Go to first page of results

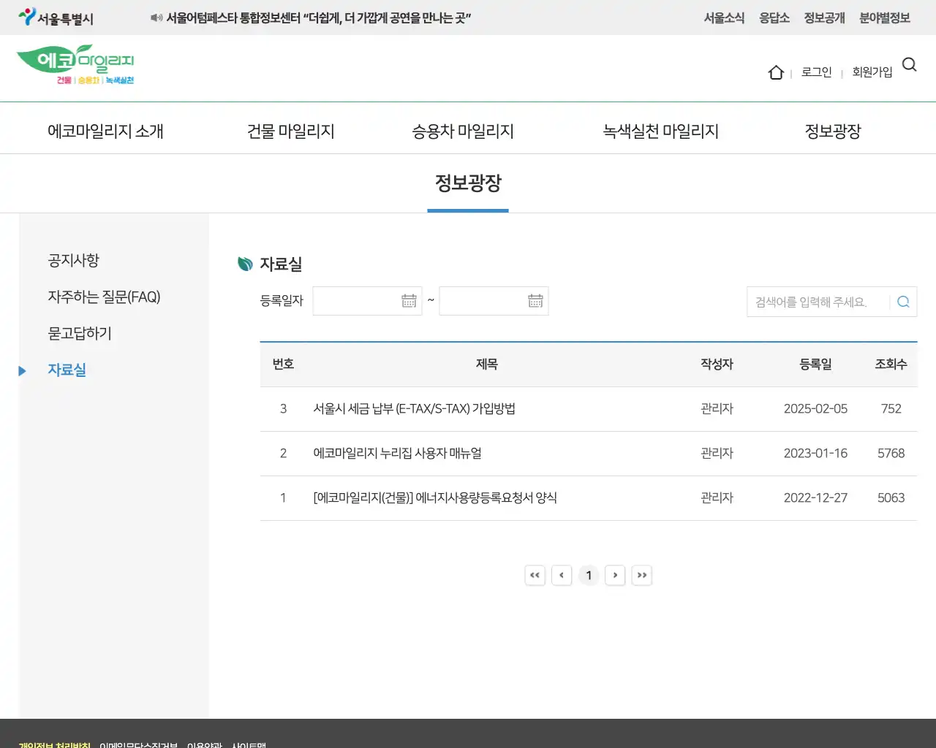(x=535, y=576)
